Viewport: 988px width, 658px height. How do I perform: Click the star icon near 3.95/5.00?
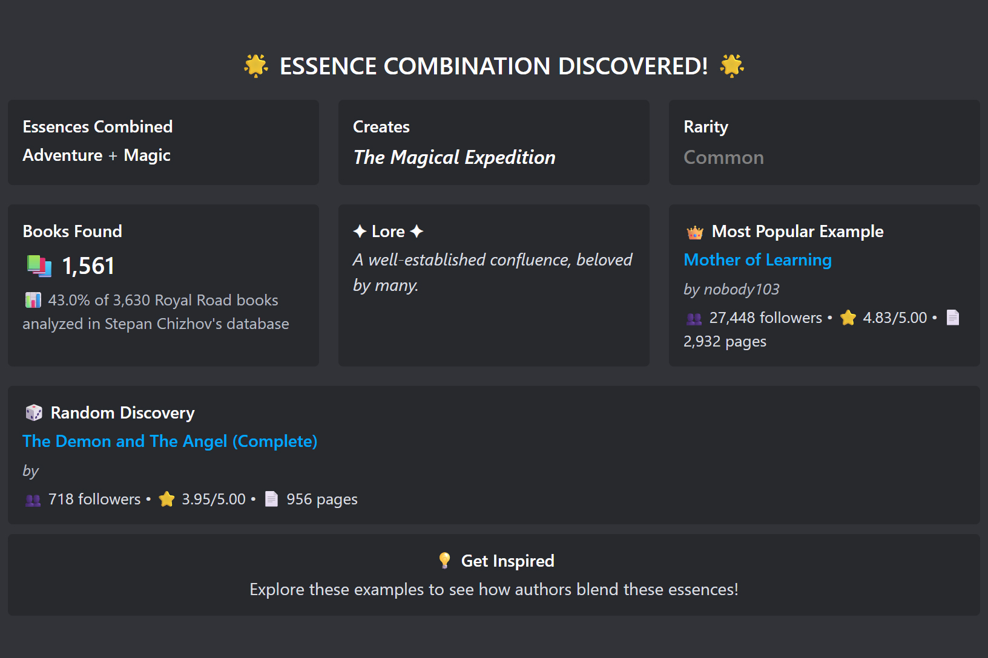tap(166, 499)
